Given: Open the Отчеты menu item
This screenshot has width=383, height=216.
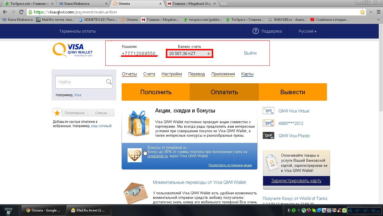Looking at the screenshot, I should pyautogui.click(x=129, y=74).
